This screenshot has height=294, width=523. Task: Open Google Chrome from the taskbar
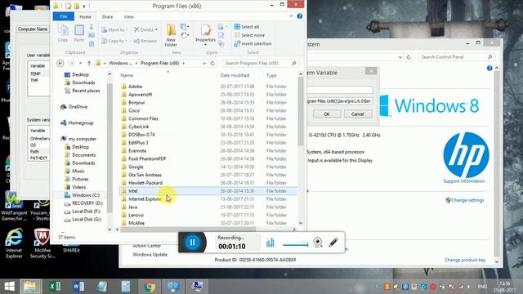pos(150,287)
